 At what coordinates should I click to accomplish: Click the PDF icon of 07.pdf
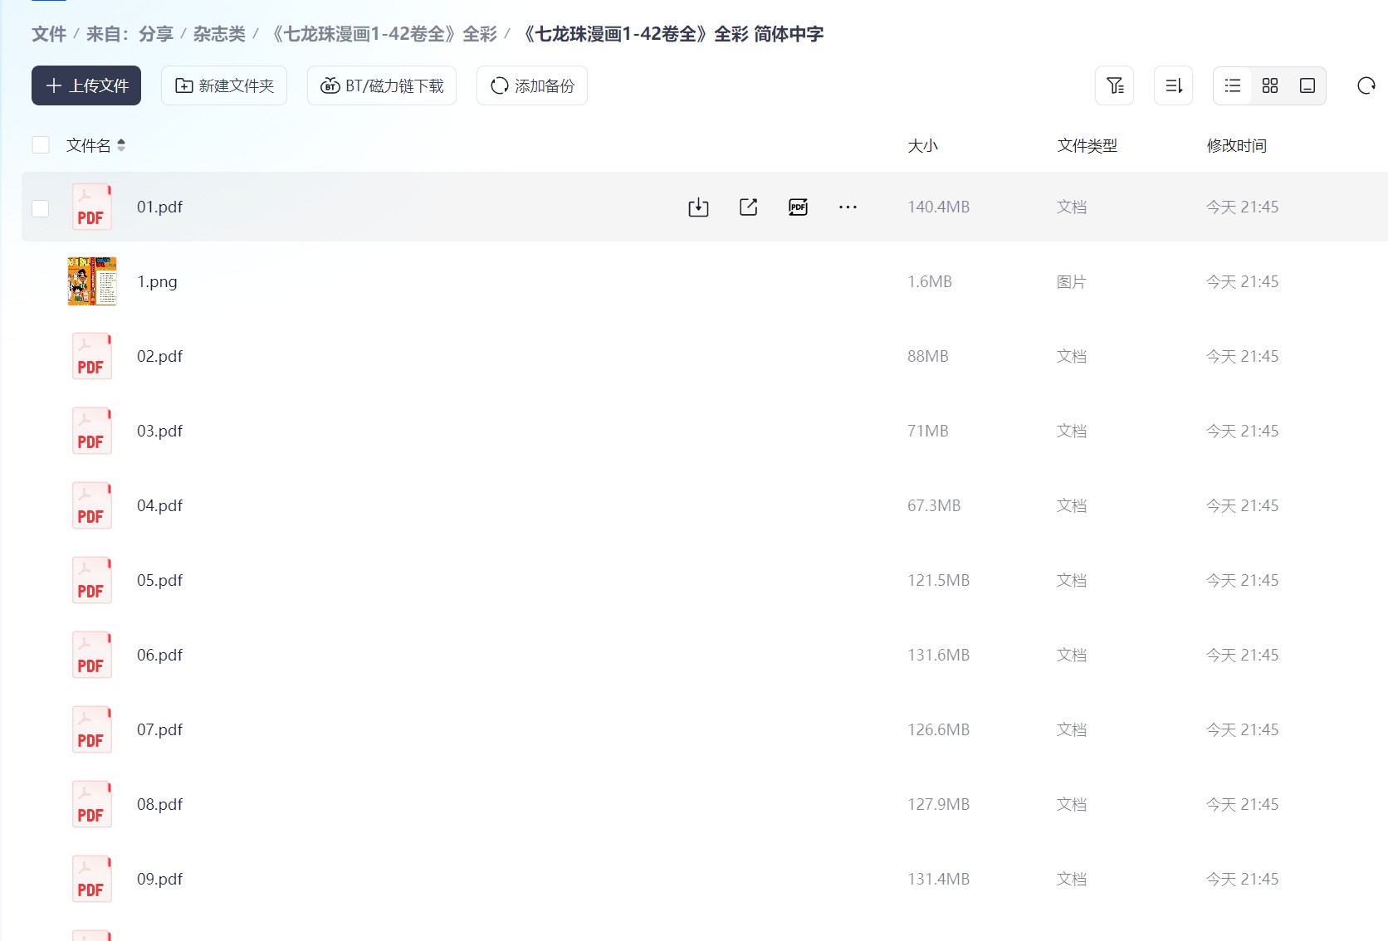[91, 729]
